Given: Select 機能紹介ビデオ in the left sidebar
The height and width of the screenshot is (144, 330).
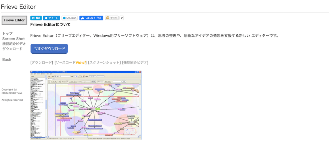Looking at the screenshot, I should [14, 44].
